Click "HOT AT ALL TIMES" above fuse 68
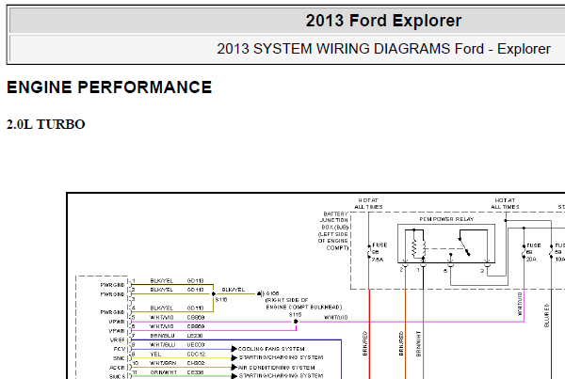This screenshot has height=379, width=565. [505, 204]
